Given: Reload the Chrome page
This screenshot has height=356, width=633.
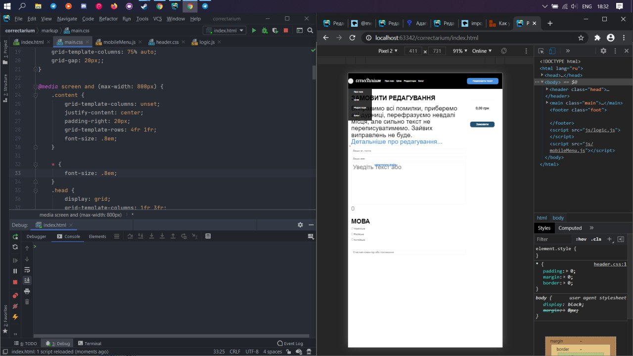Looking at the screenshot, I should coord(353,38).
